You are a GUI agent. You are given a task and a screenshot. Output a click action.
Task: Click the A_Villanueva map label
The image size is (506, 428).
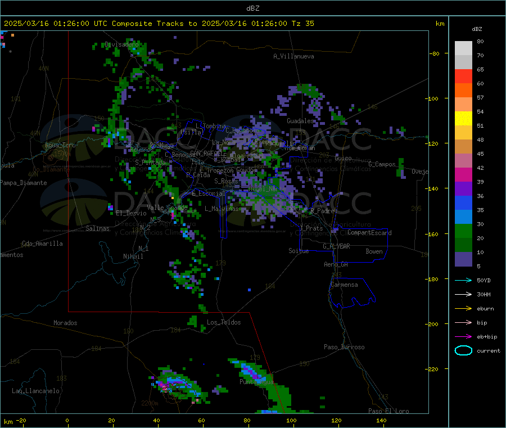[x=293, y=56]
